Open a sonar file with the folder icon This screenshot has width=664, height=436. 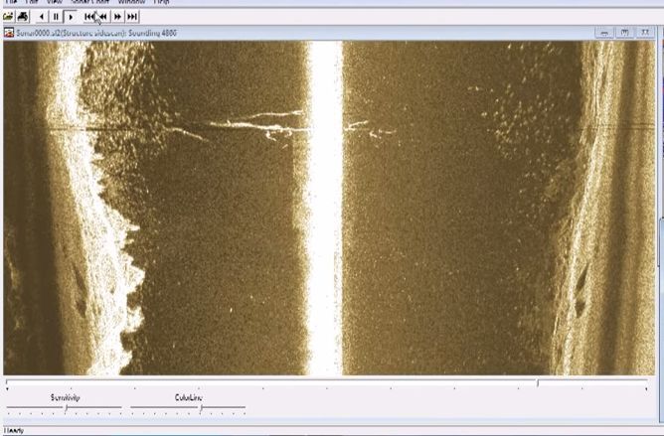tap(9, 17)
